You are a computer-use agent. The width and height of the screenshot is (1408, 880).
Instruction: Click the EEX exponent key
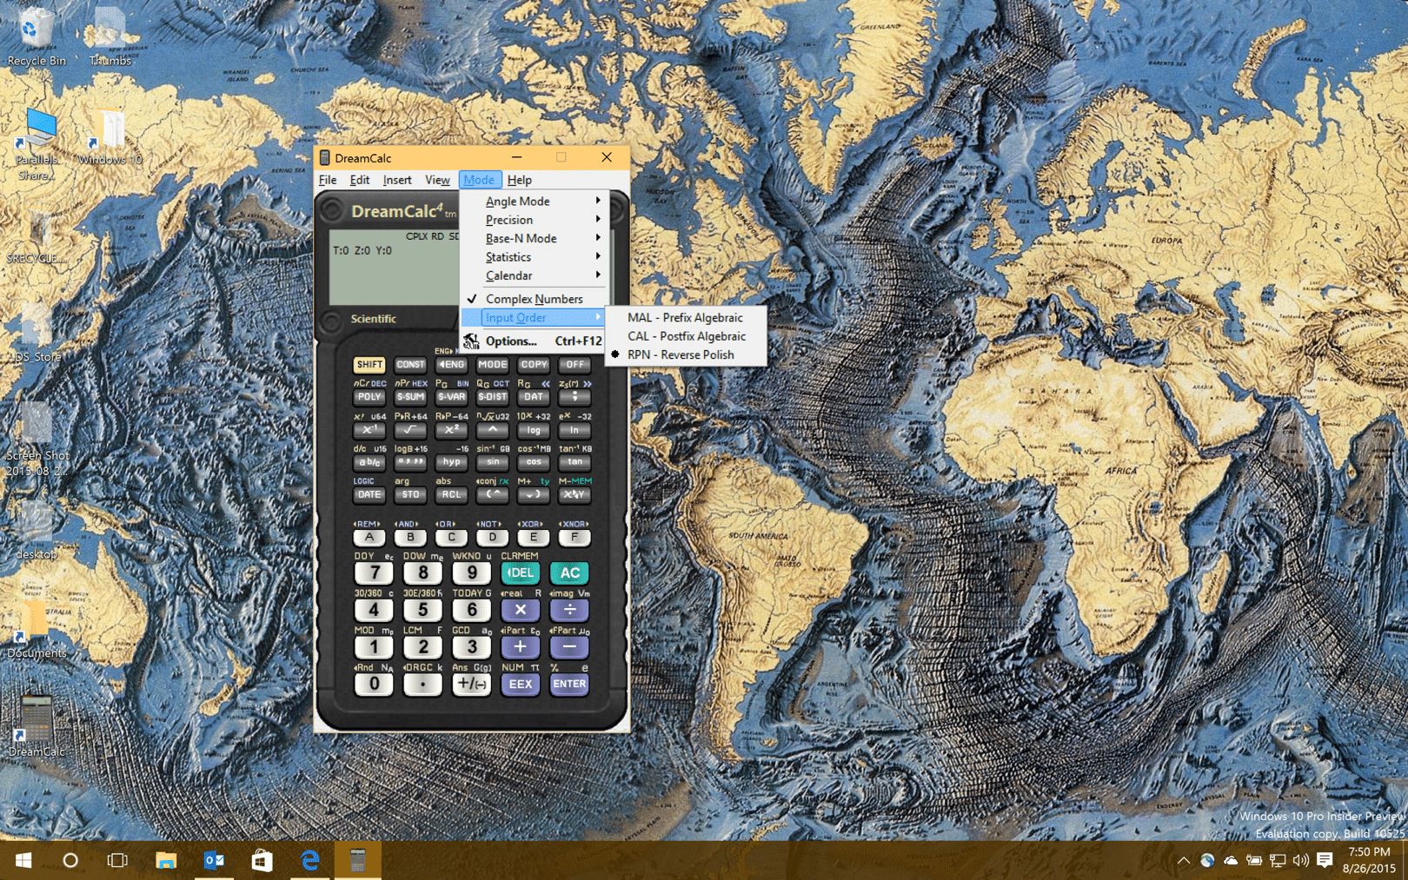520,685
